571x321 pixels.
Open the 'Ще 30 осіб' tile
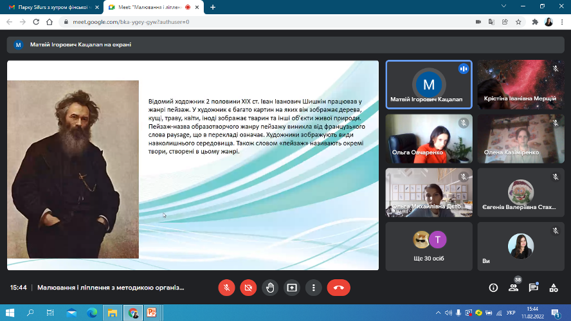coord(429,246)
